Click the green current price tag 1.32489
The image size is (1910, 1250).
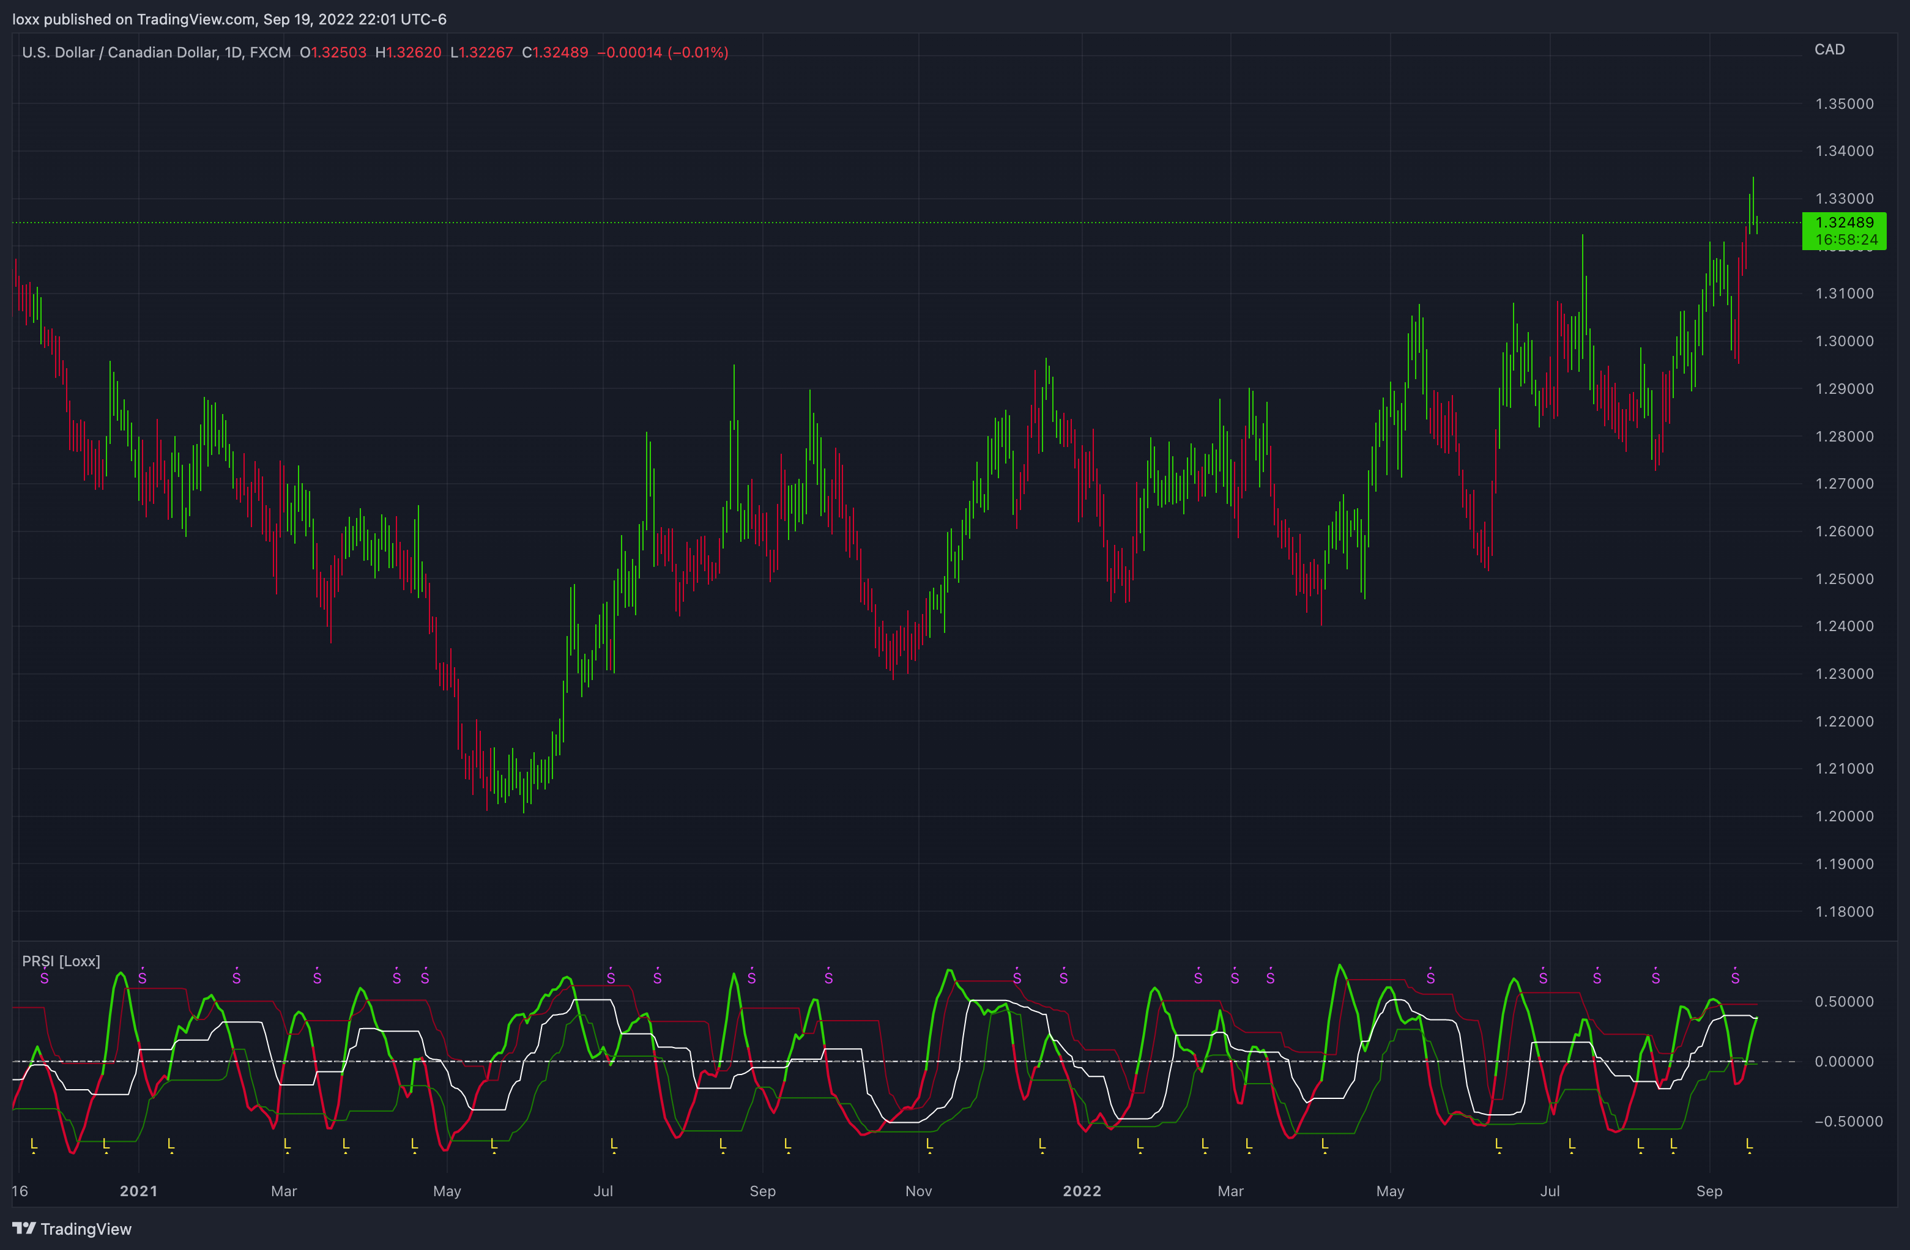1845,222
